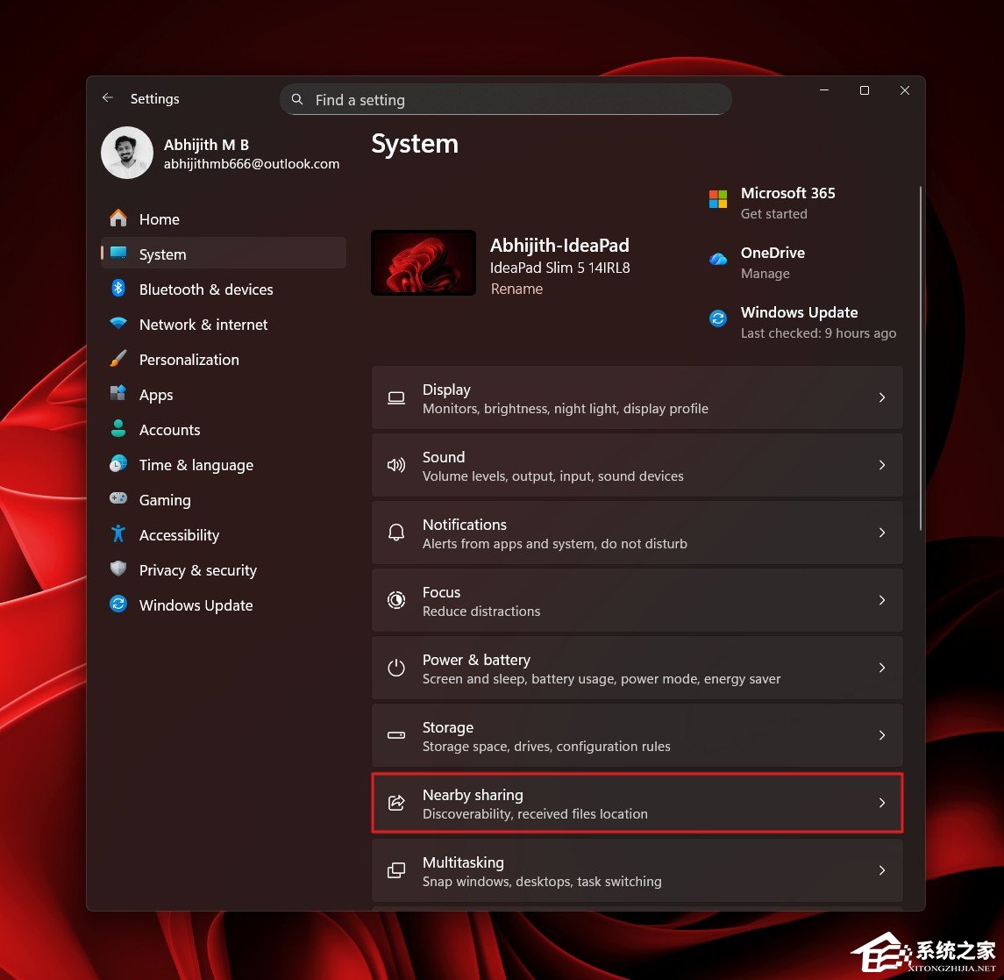Image resolution: width=1004 pixels, height=980 pixels.
Task: Open Notifications via its chevron
Action: click(x=882, y=533)
